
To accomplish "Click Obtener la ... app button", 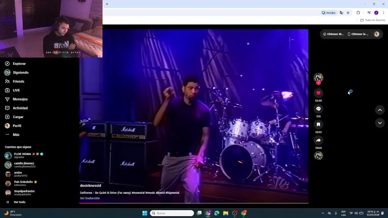I will pos(358,34).
